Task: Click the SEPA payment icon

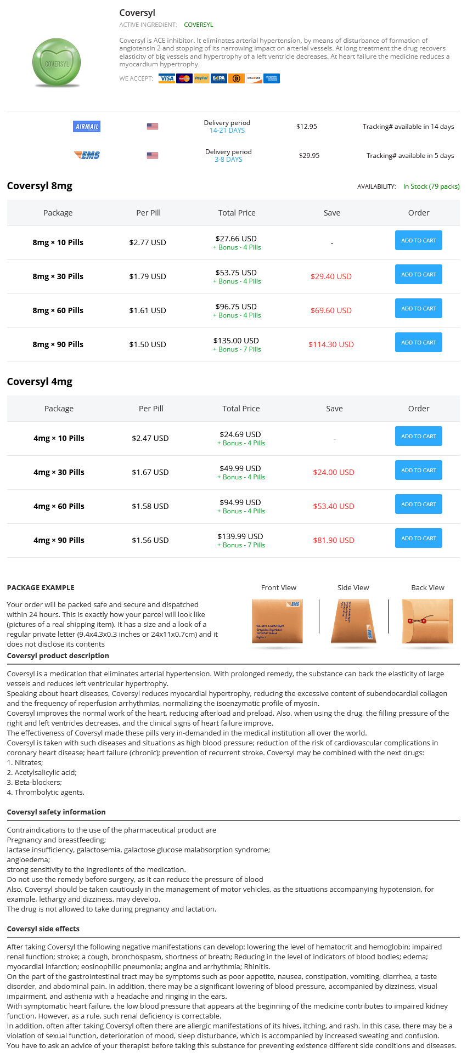Action: tap(219, 78)
